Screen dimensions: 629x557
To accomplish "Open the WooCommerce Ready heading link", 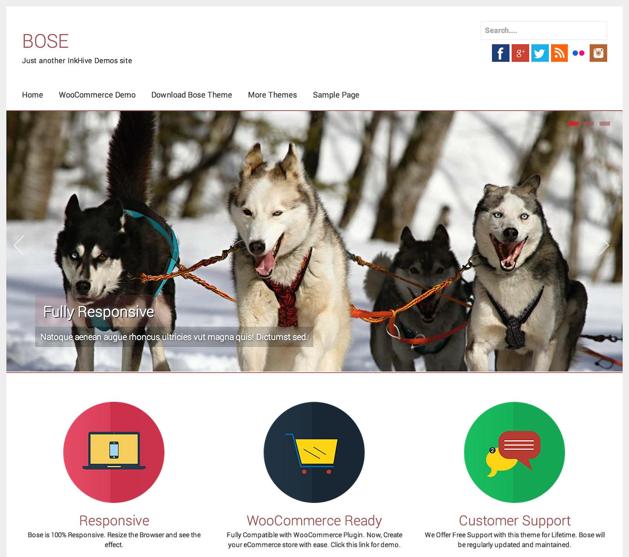I will 314,520.
